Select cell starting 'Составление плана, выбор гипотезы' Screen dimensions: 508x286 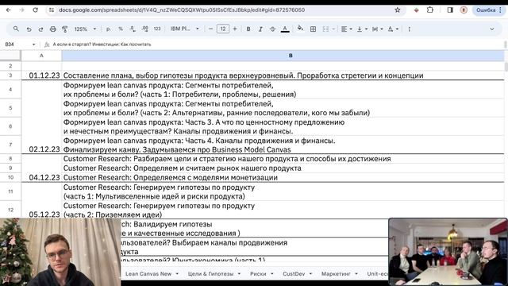[x=283, y=75]
